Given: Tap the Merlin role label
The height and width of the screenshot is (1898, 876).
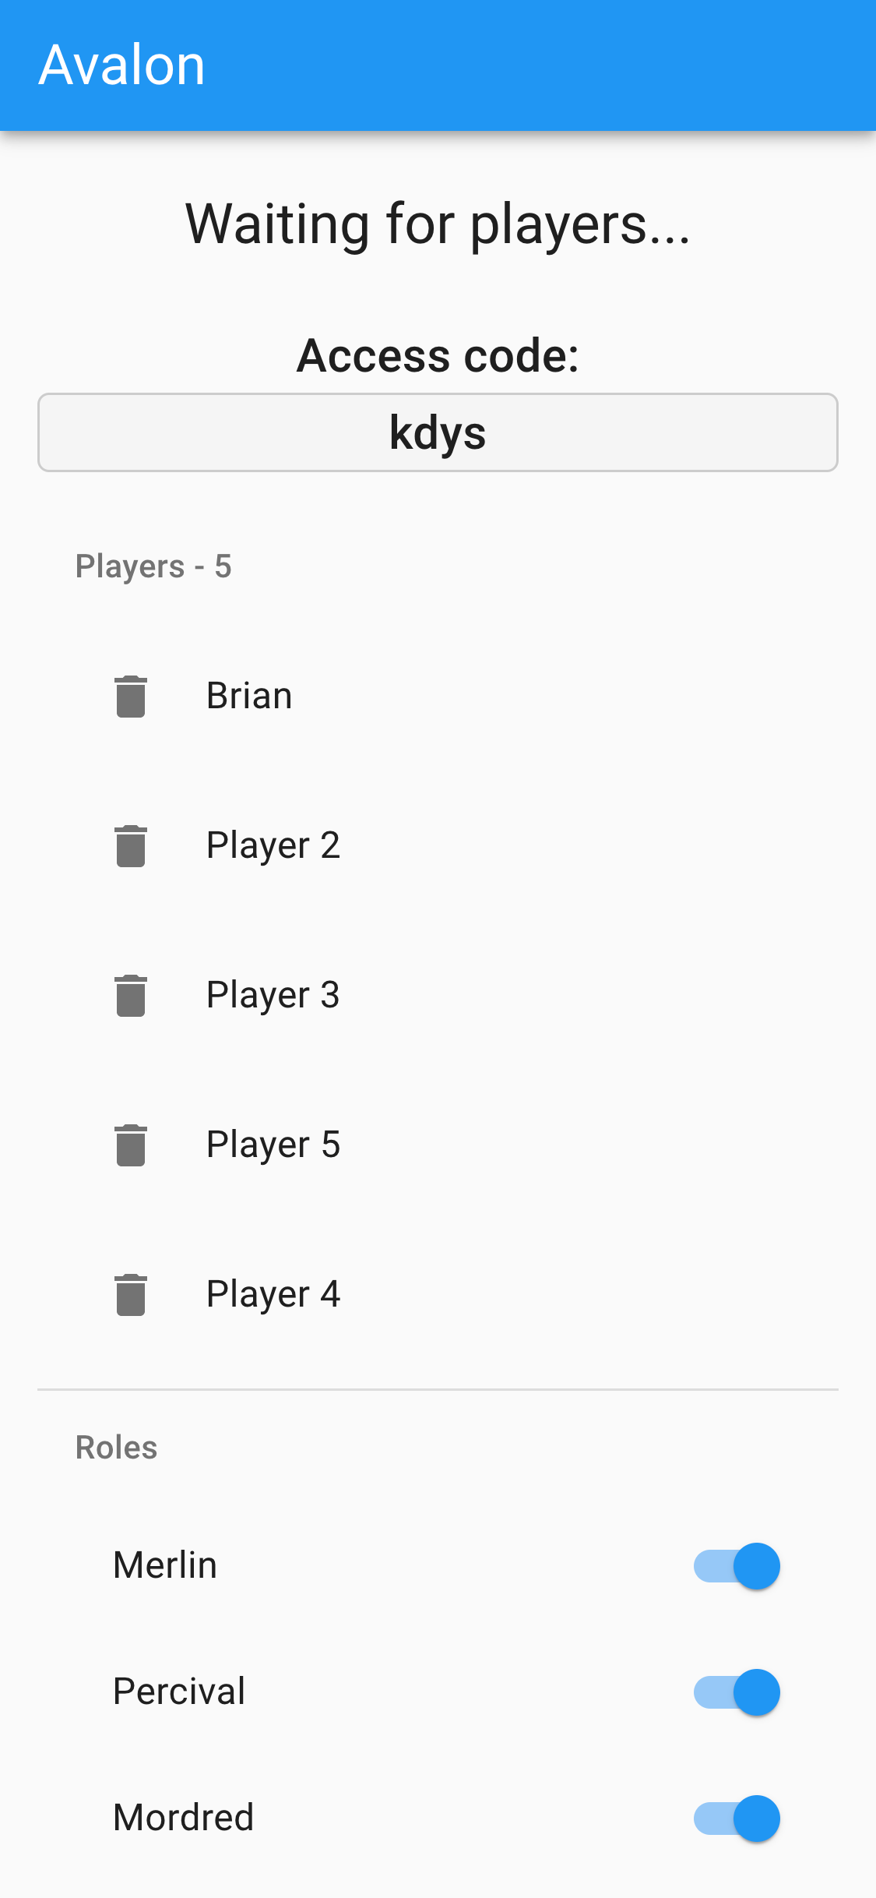Looking at the screenshot, I should (x=165, y=1565).
